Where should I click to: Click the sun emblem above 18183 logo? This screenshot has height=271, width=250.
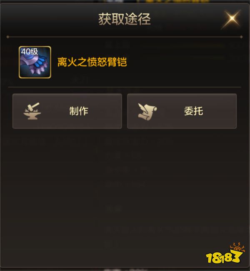tap(237, 247)
